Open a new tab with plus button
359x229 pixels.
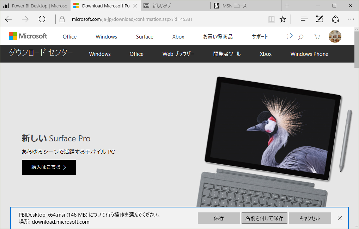pyautogui.click(x=287, y=6)
